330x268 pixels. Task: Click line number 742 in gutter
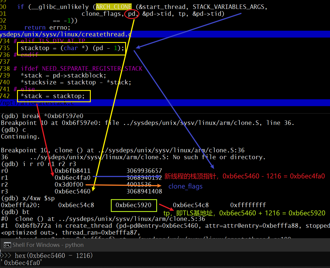[5, 96]
